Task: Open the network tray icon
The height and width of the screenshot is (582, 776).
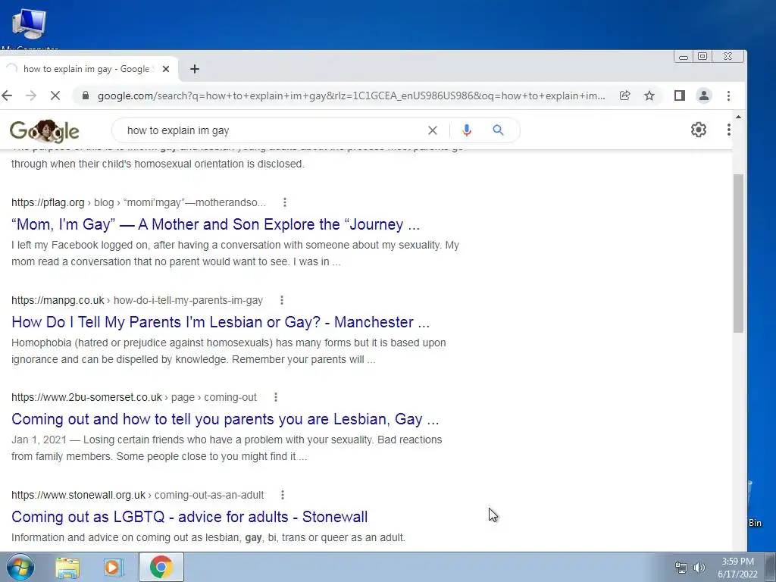Action: tap(681, 568)
